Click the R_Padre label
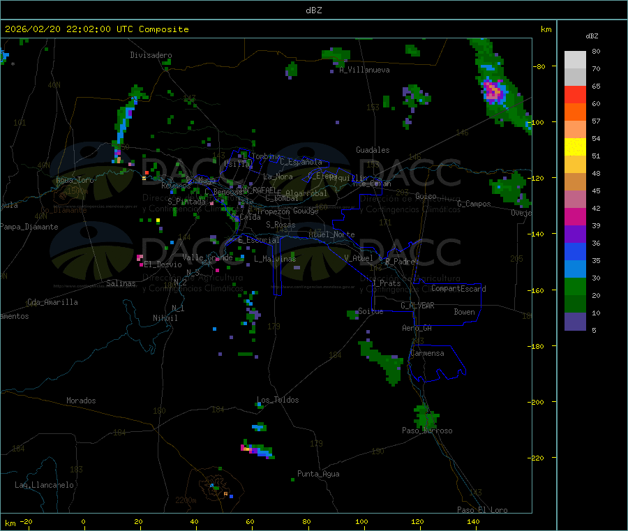 point(400,262)
